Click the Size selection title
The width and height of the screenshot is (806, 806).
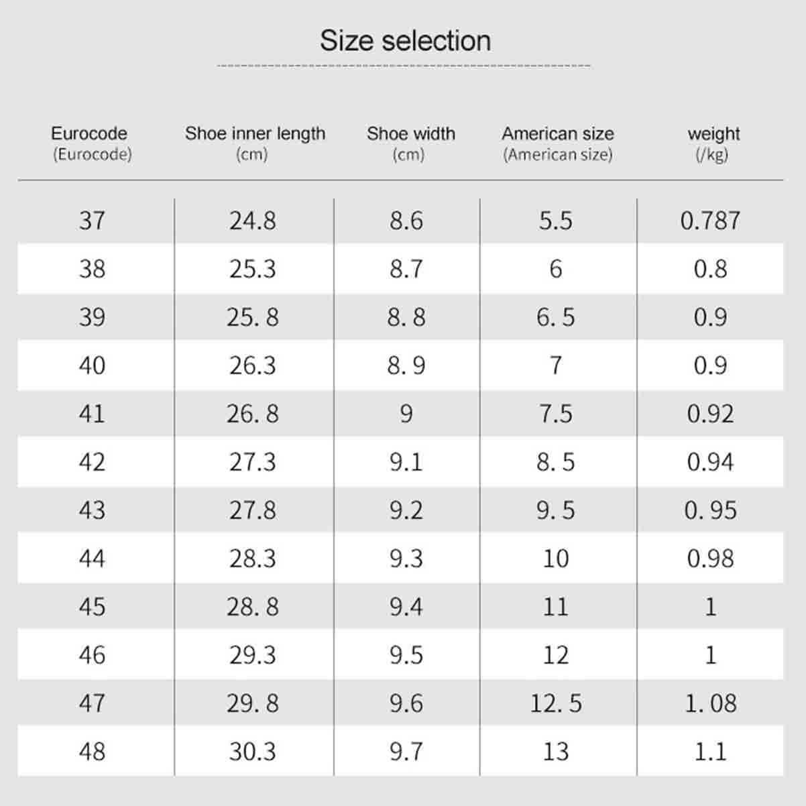(405, 41)
